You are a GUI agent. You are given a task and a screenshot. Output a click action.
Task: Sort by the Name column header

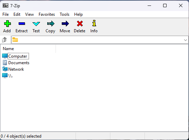pyautogui.click(x=28, y=49)
